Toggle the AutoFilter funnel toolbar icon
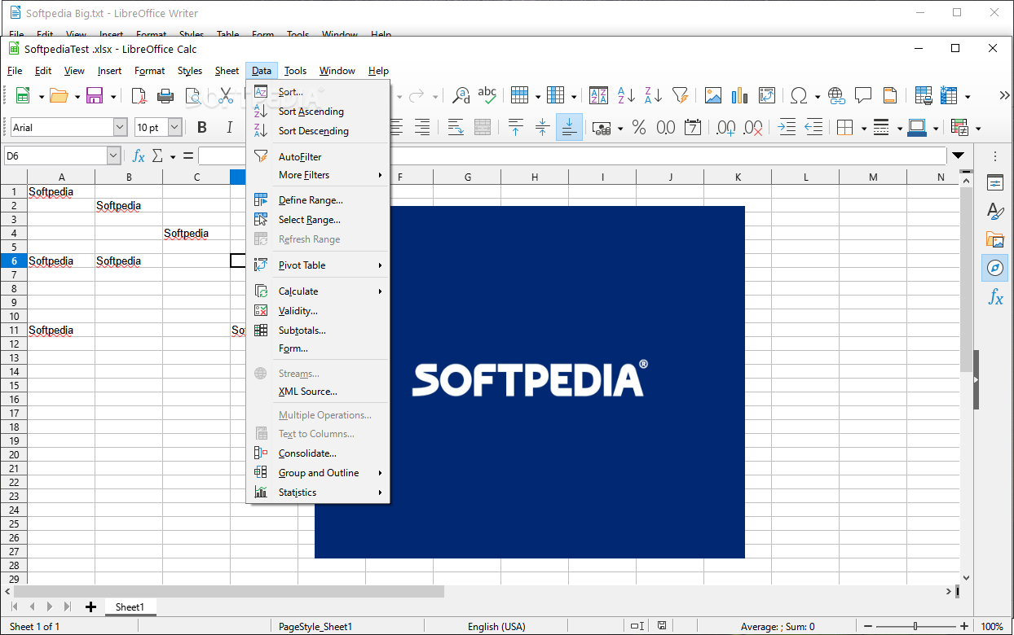 click(680, 96)
